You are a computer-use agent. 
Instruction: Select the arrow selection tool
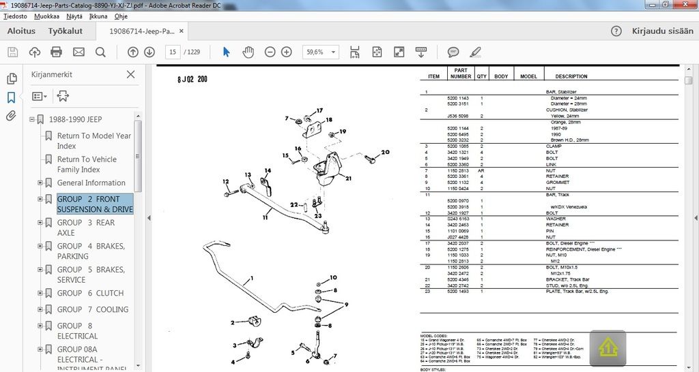[x=226, y=52]
